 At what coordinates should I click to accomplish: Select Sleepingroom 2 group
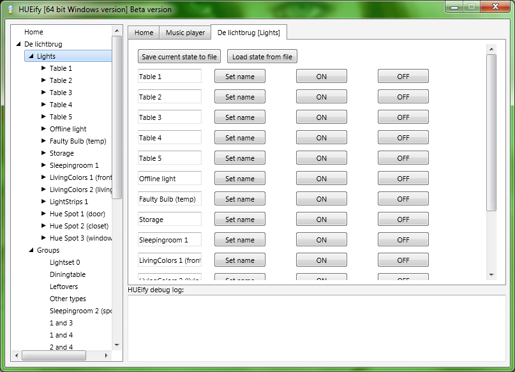click(x=80, y=311)
